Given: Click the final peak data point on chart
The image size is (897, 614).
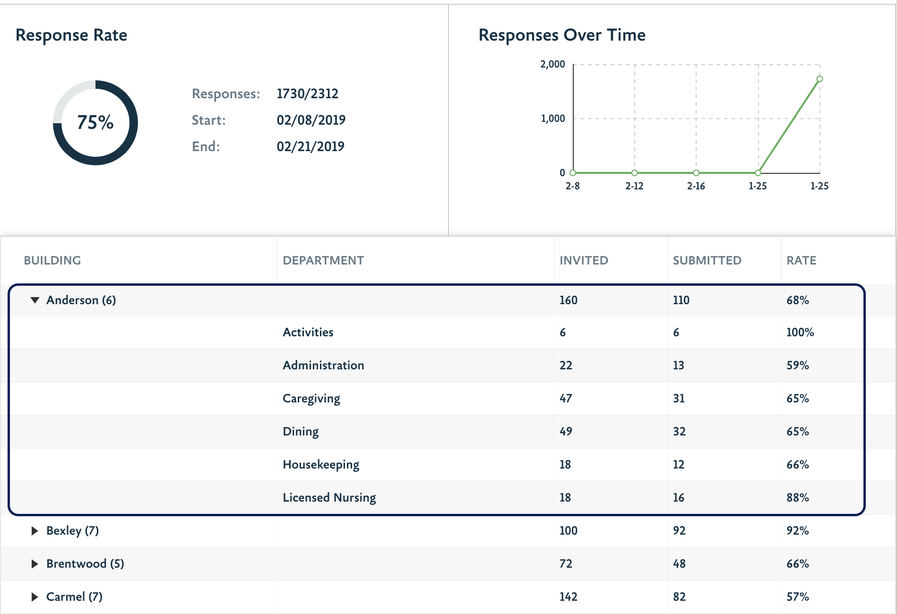Looking at the screenshot, I should (x=819, y=79).
